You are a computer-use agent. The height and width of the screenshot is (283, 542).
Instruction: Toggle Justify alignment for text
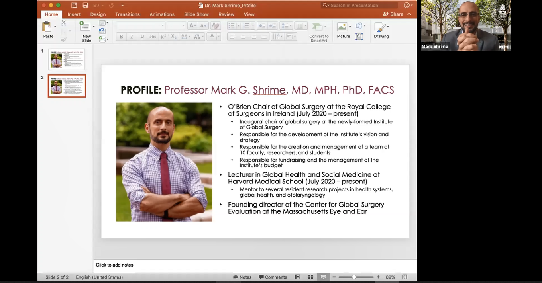[x=264, y=37]
